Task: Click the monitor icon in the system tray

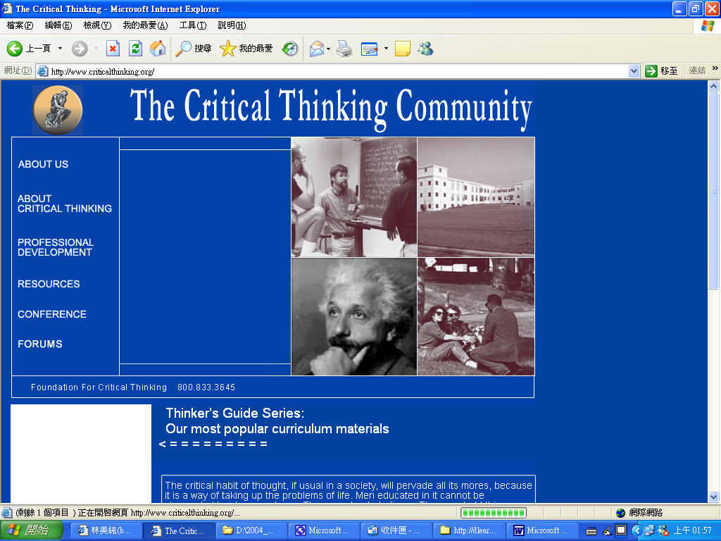Action: click(621, 530)
